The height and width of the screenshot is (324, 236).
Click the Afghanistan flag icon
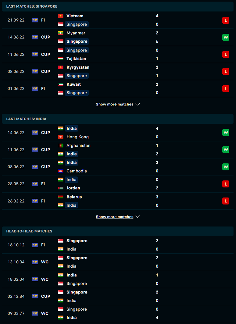click(x=61, y=145)
